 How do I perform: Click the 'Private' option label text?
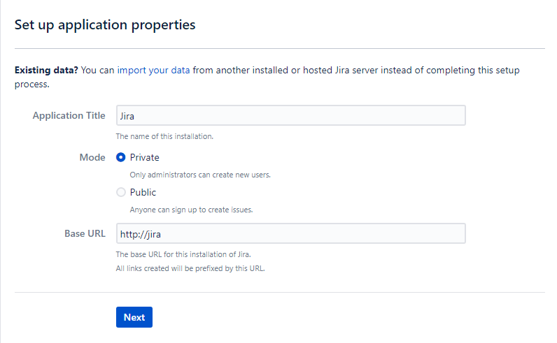(145, 157)
